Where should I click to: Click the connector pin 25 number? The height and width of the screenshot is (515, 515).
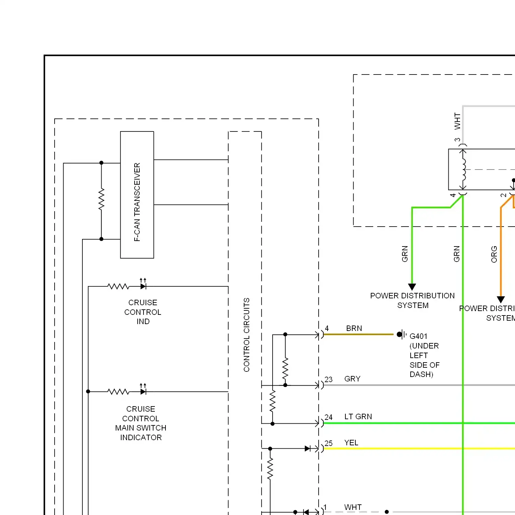coord(329,443)
